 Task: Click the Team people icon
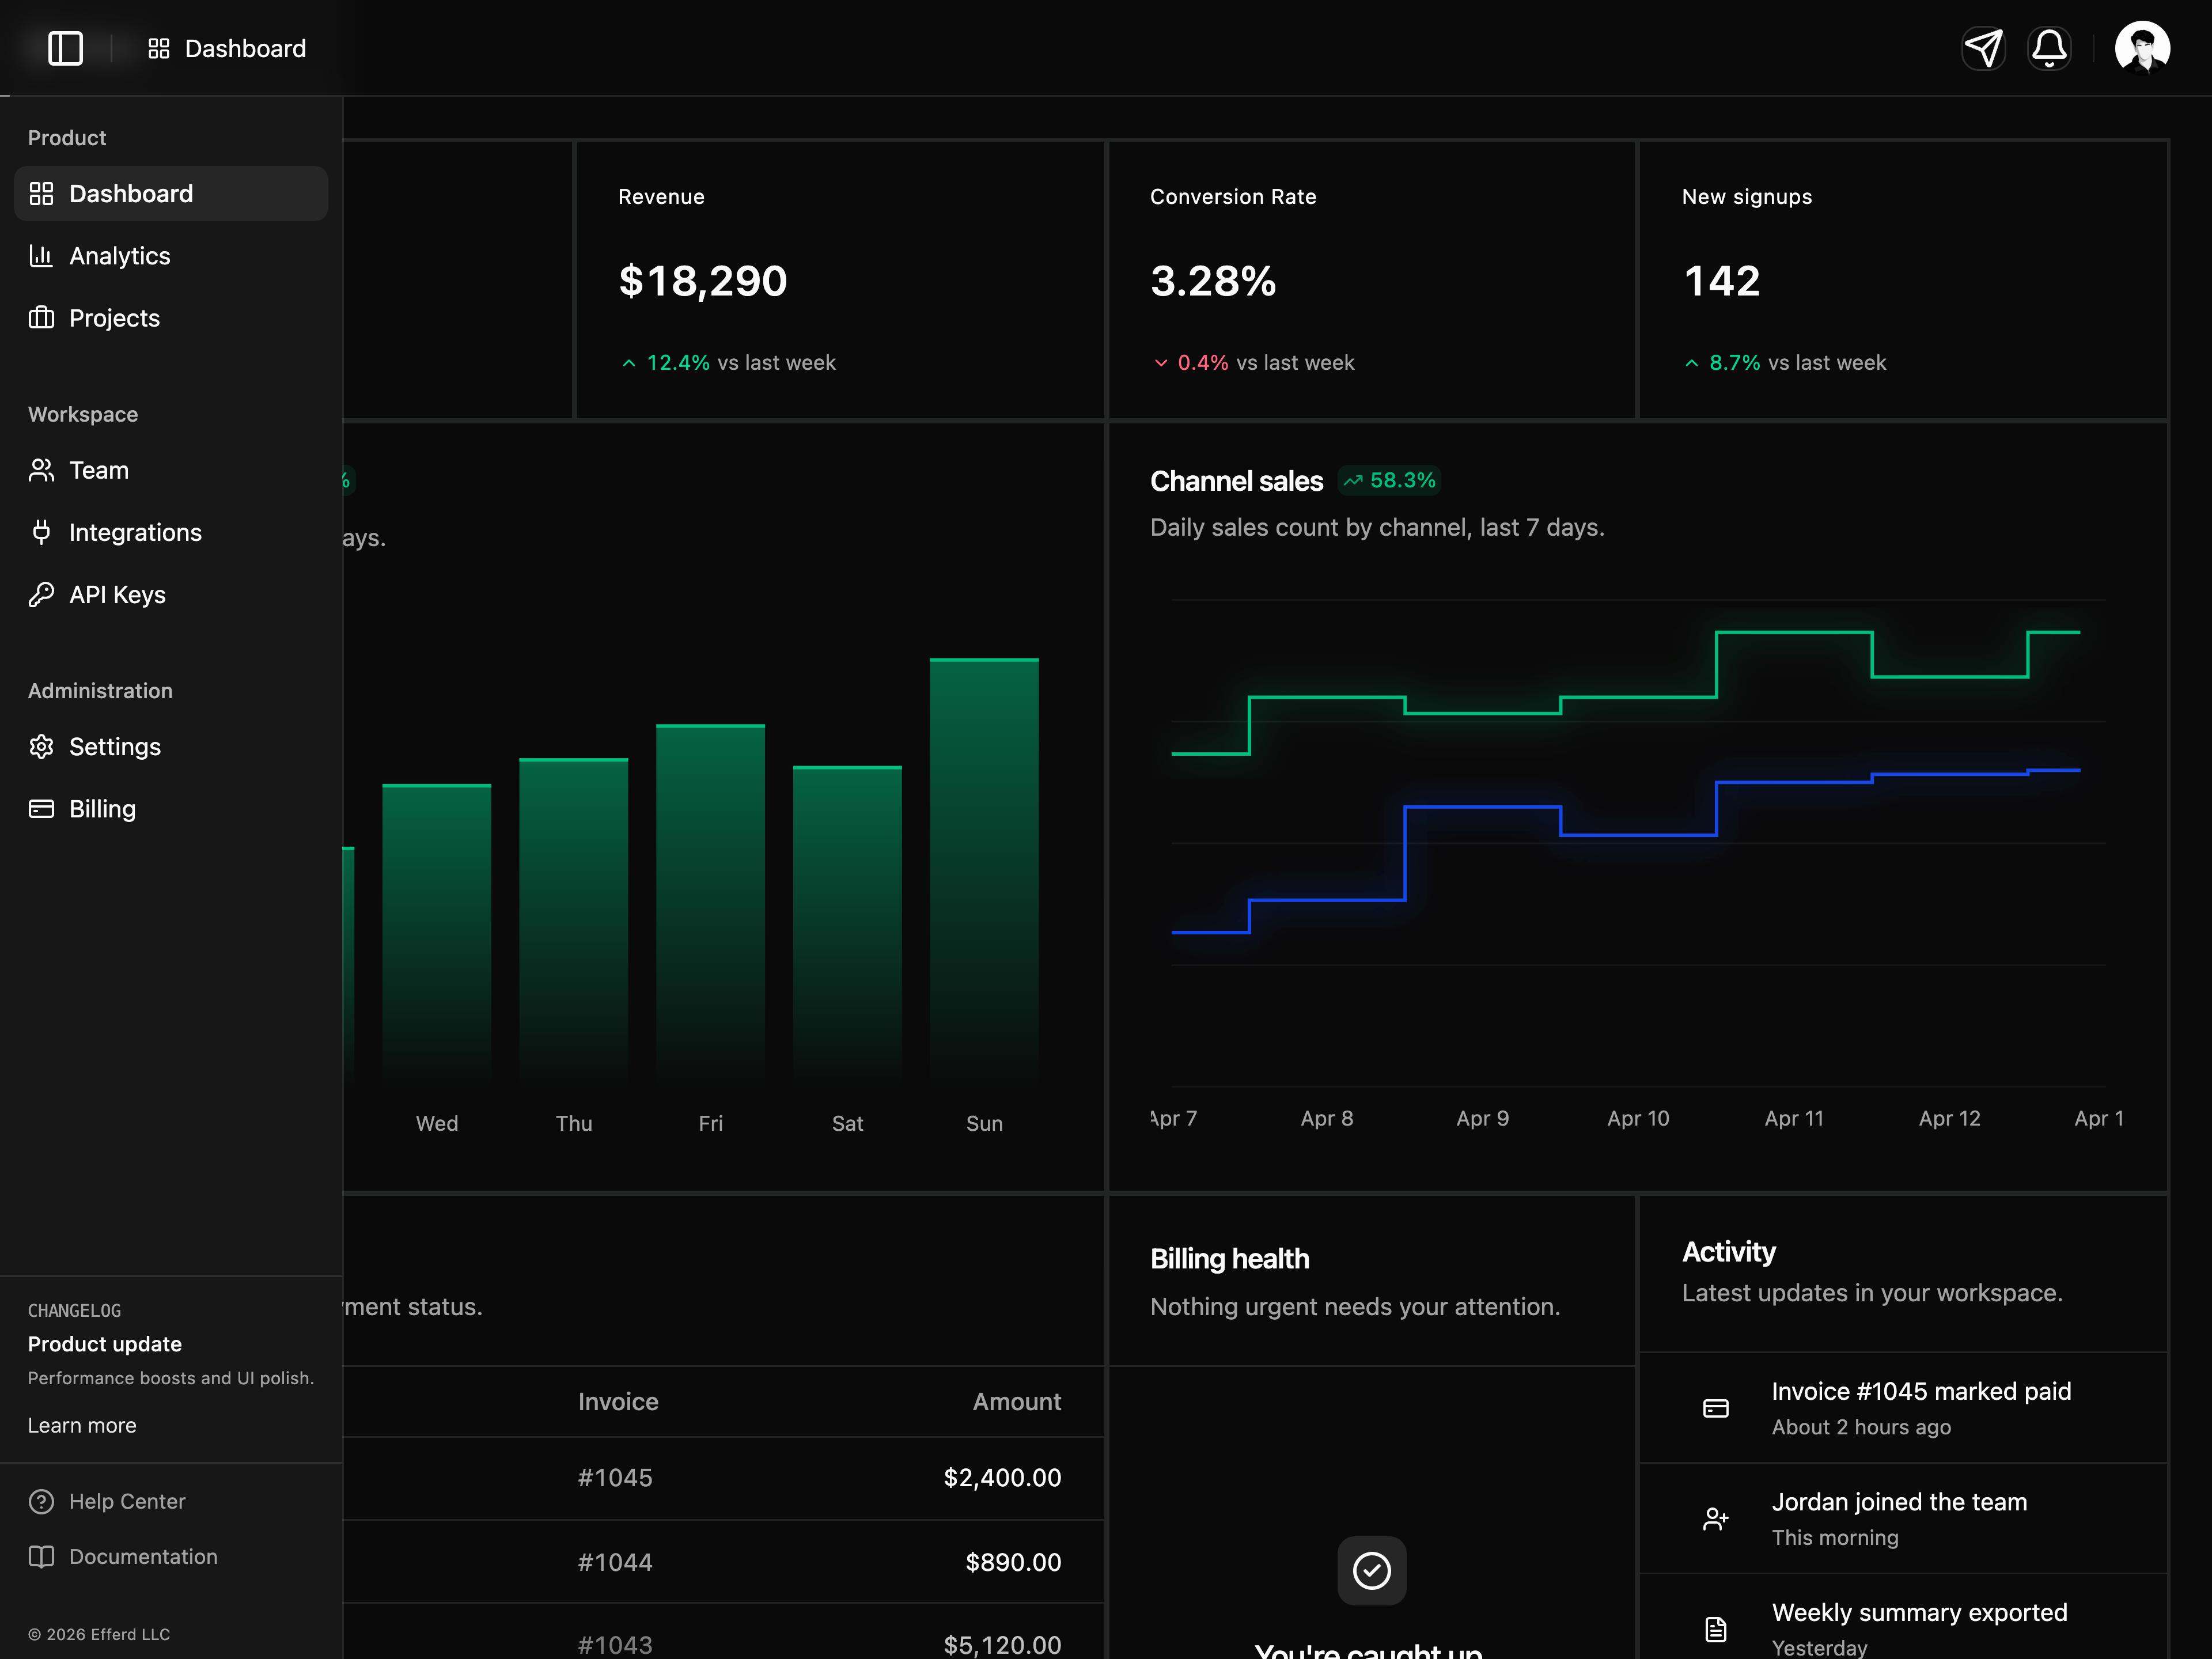pyautogui.click(x=41, y=470)
